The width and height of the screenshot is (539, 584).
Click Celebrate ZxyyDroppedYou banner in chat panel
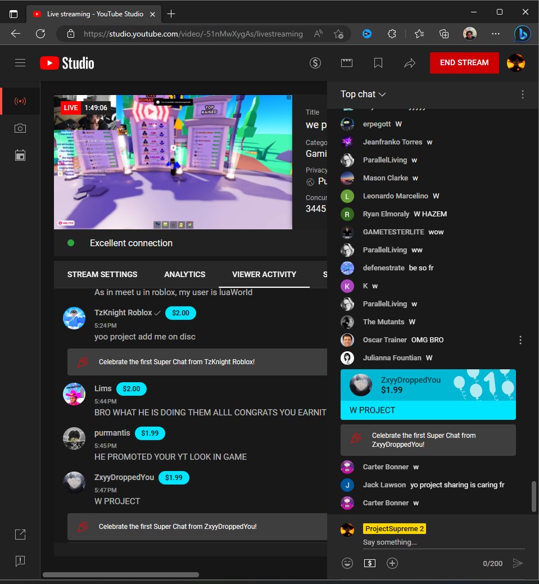(x=428, y=440)
